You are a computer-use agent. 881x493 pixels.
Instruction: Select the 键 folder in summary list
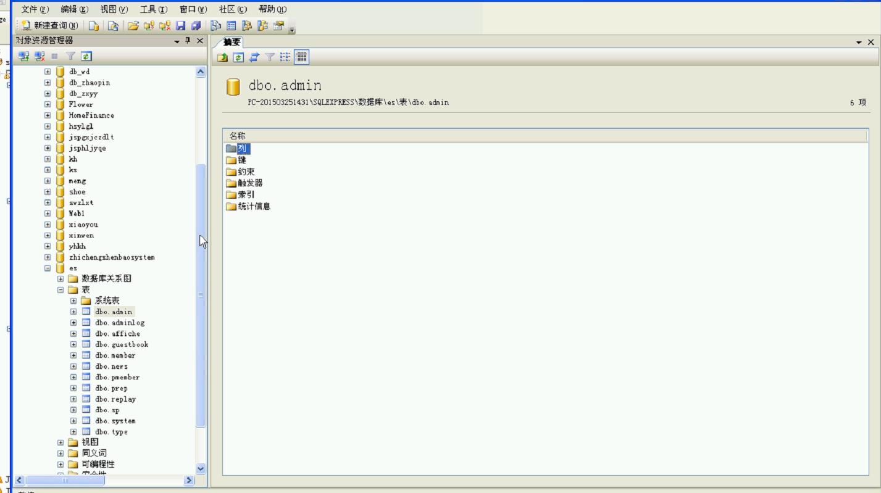point(236,160)
